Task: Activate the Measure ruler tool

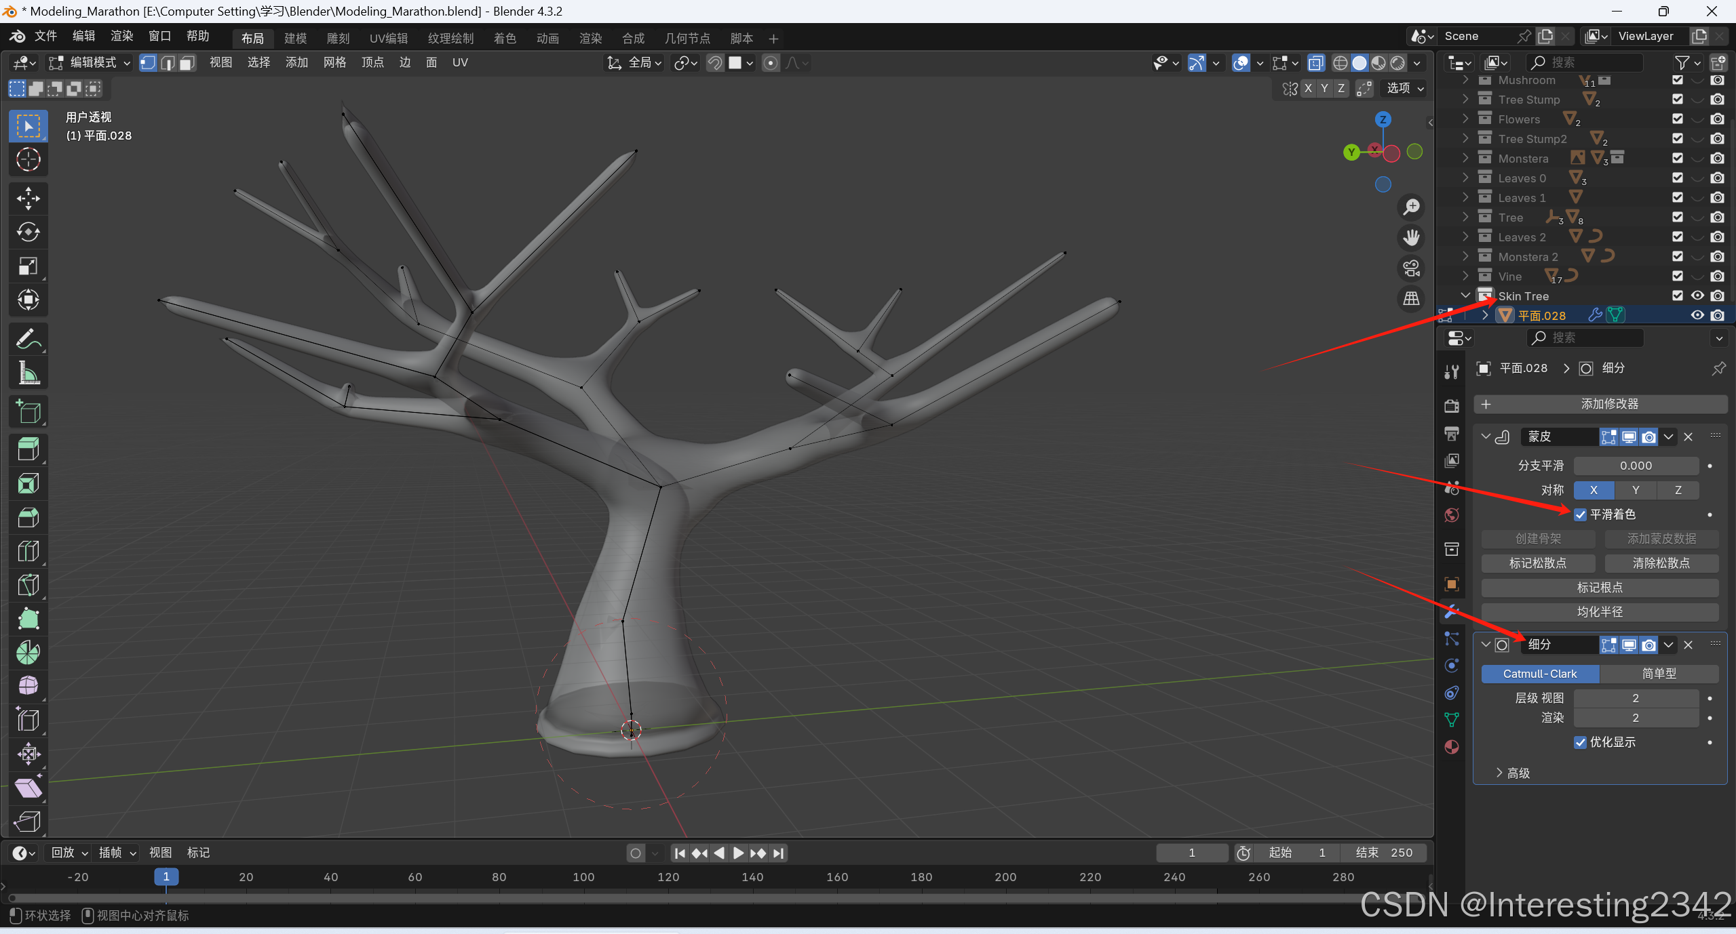Action: [x=28, y=373]
